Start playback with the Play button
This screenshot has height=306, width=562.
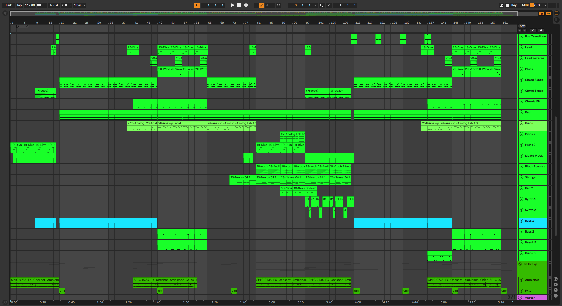point(232,5)
